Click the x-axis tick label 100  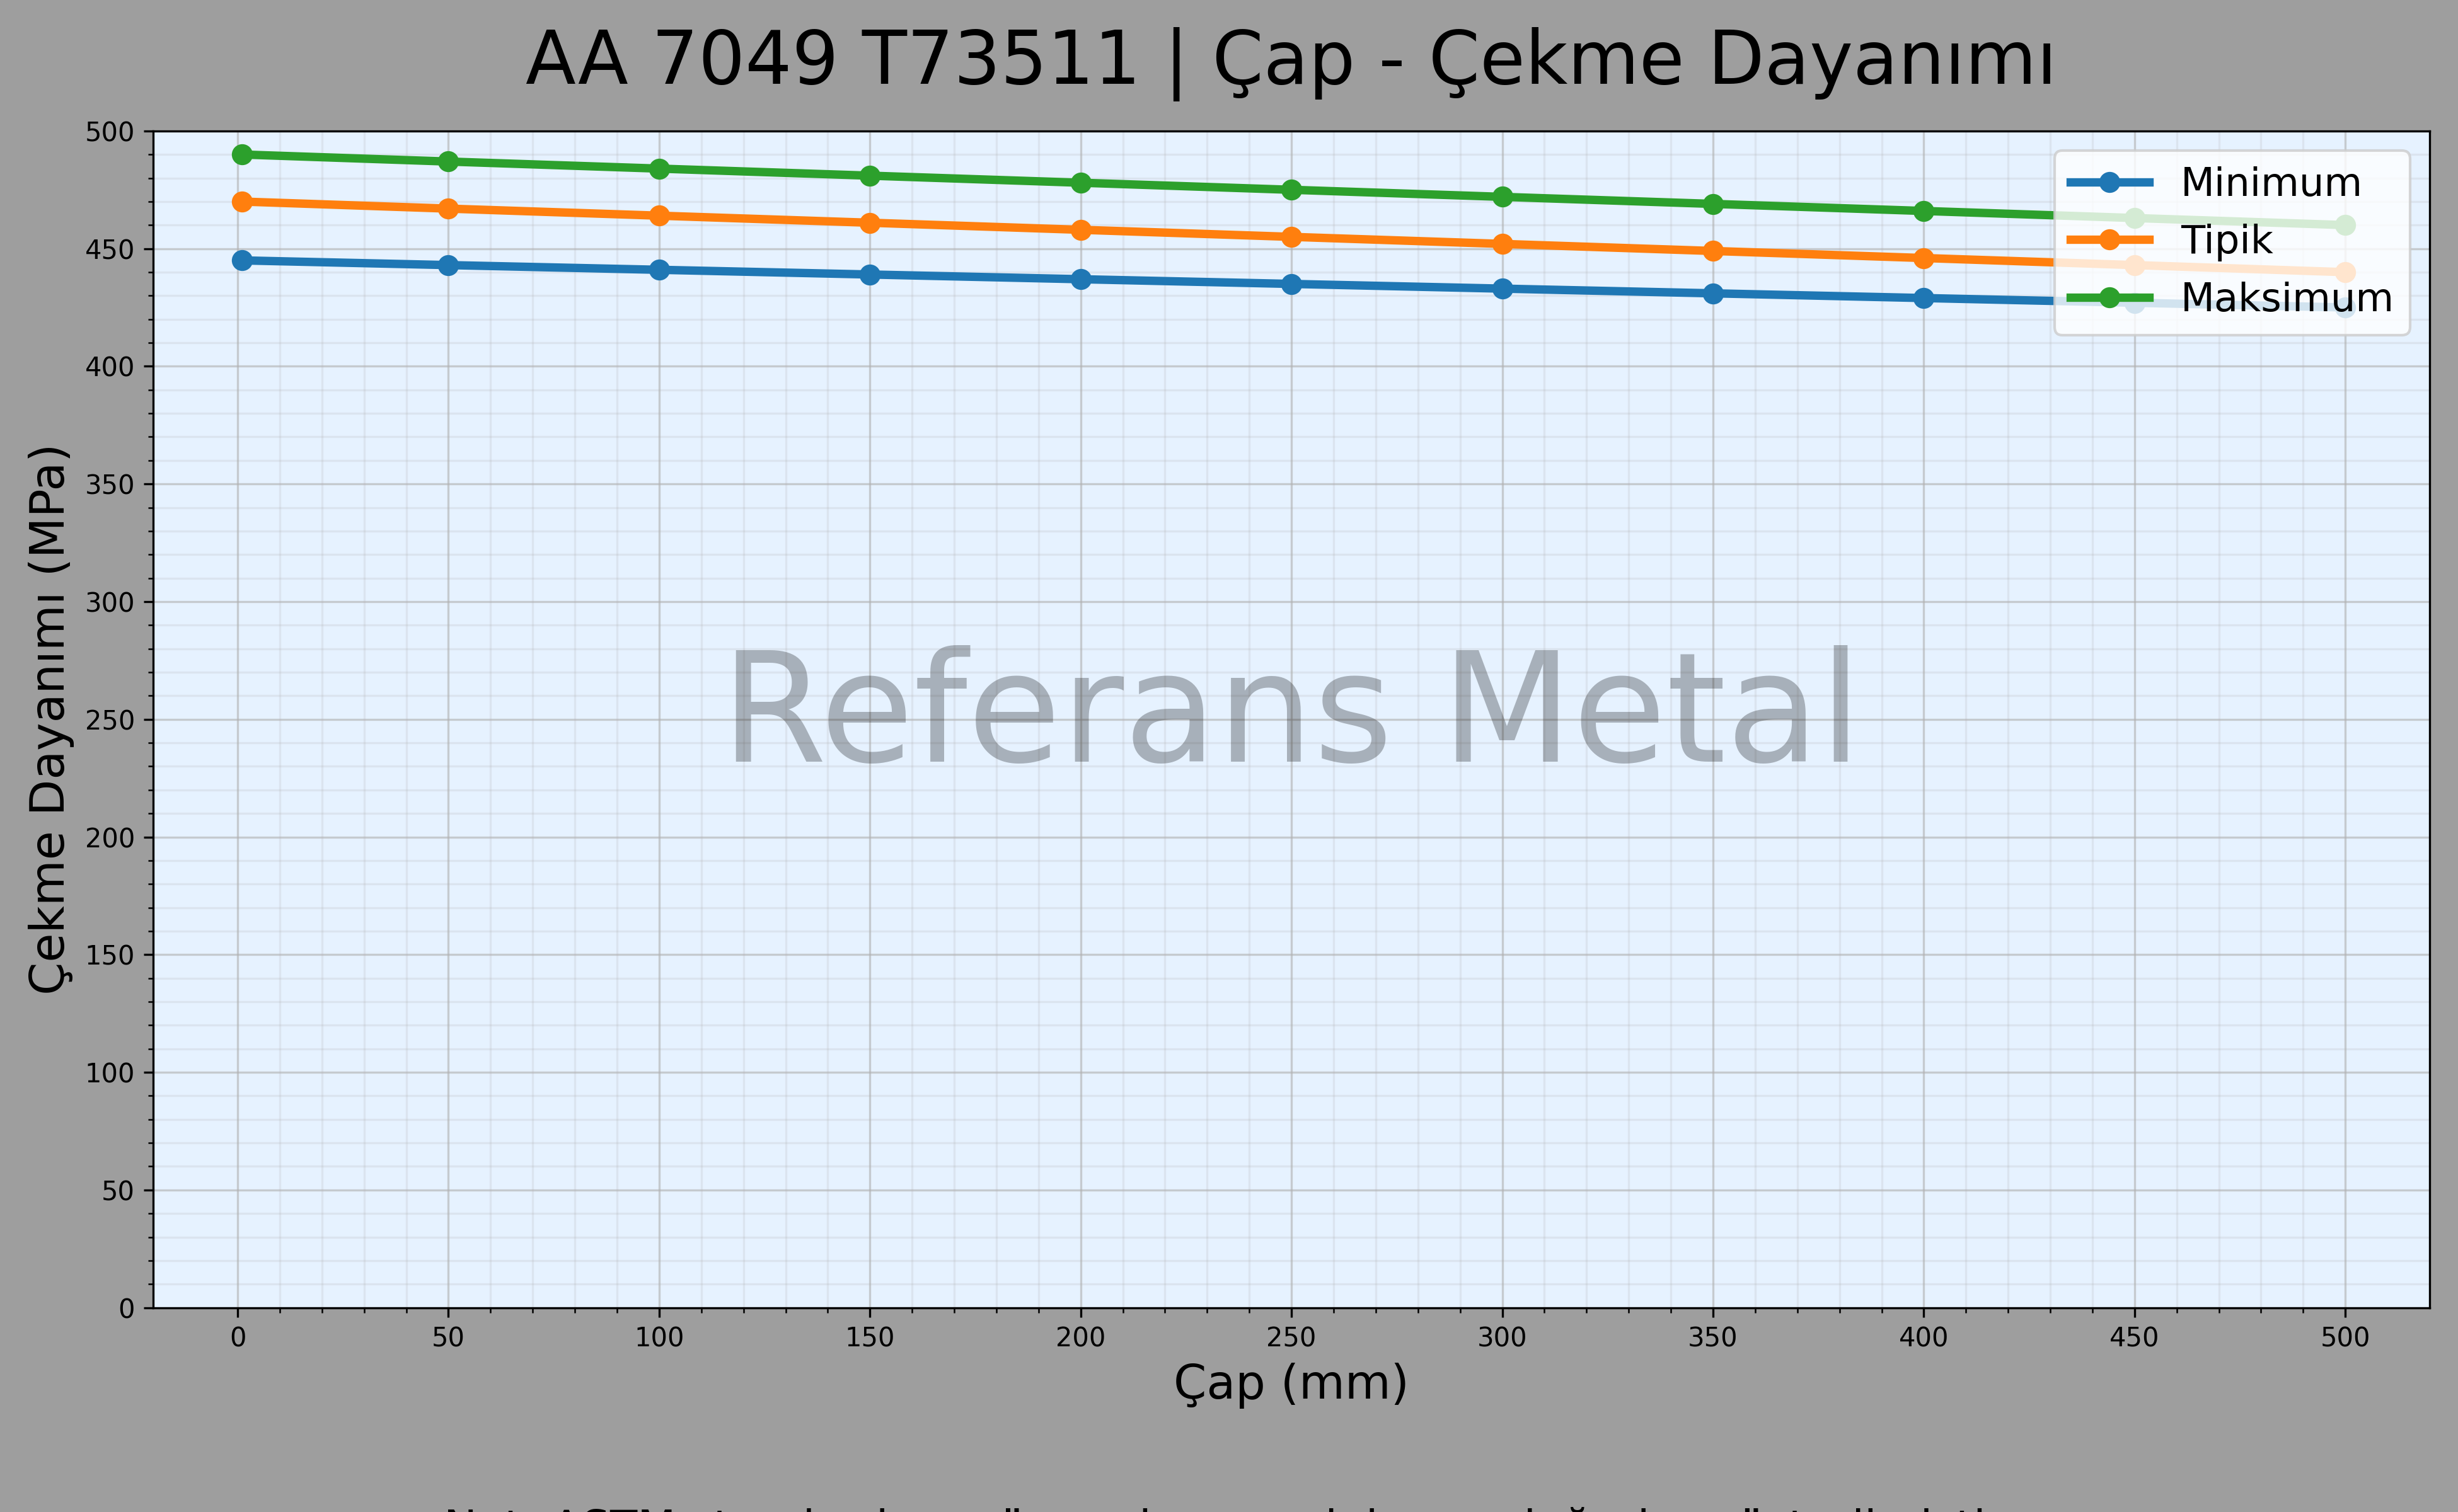[659, 1337]
